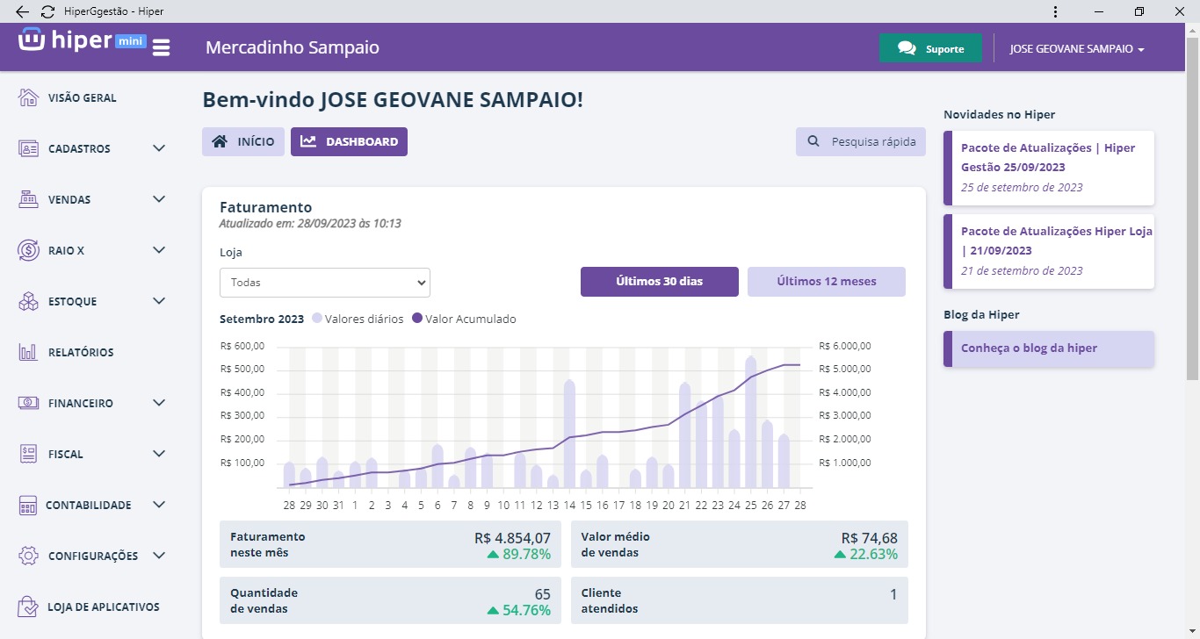Click the Hiper mini logo
The height and width of the screenshot is (639, 1200).
[x=81, y=41]
